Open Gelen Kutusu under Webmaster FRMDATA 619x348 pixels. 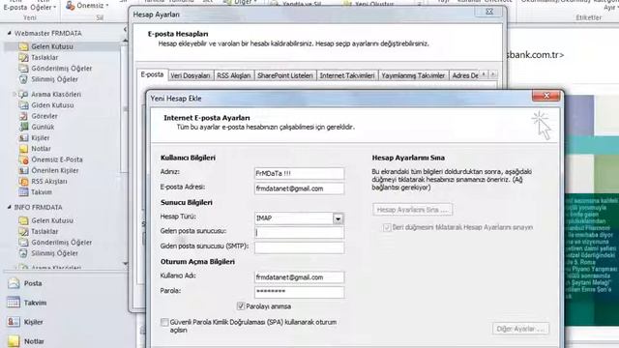click(x=51, y=46)
